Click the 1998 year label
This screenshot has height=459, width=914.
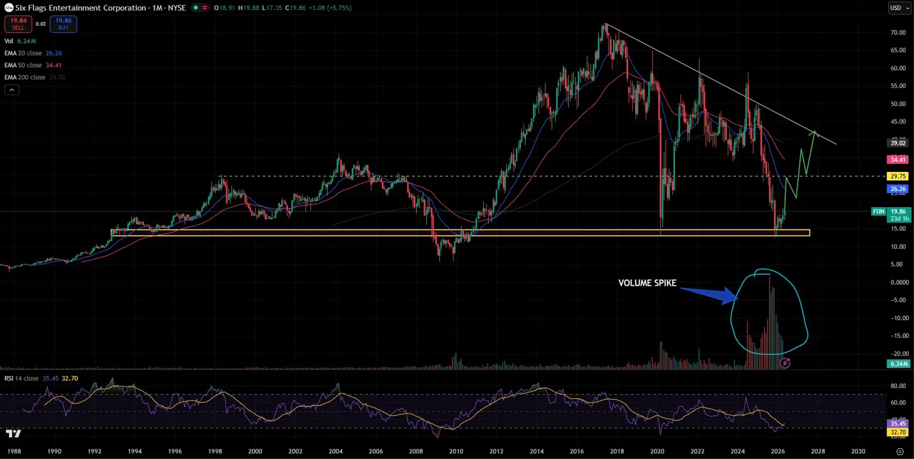[x=215, y=451]
